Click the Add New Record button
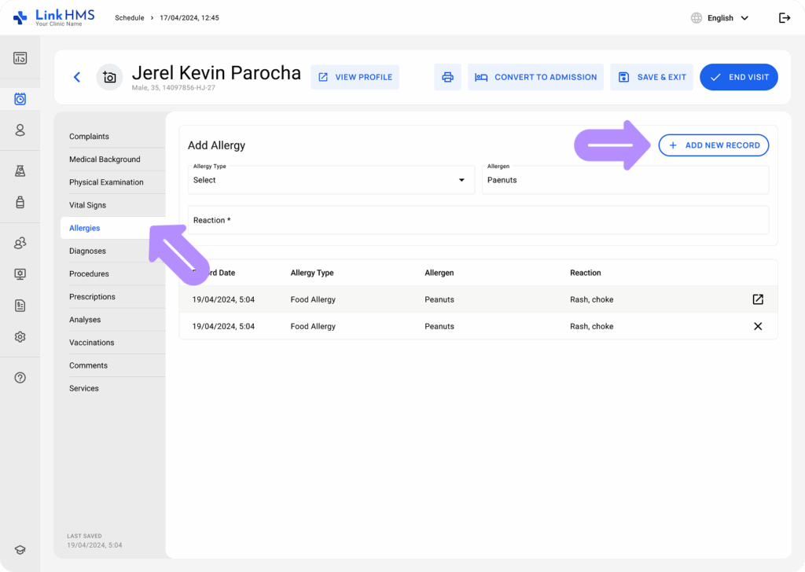 (x=713, y=145)
